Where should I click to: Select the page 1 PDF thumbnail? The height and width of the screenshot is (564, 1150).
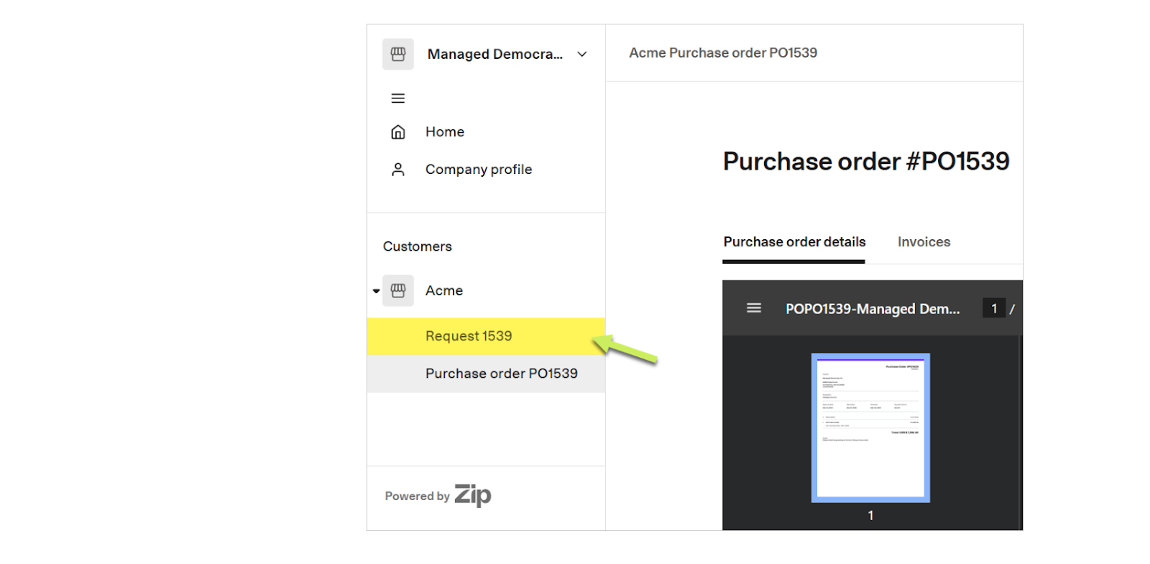870,427
